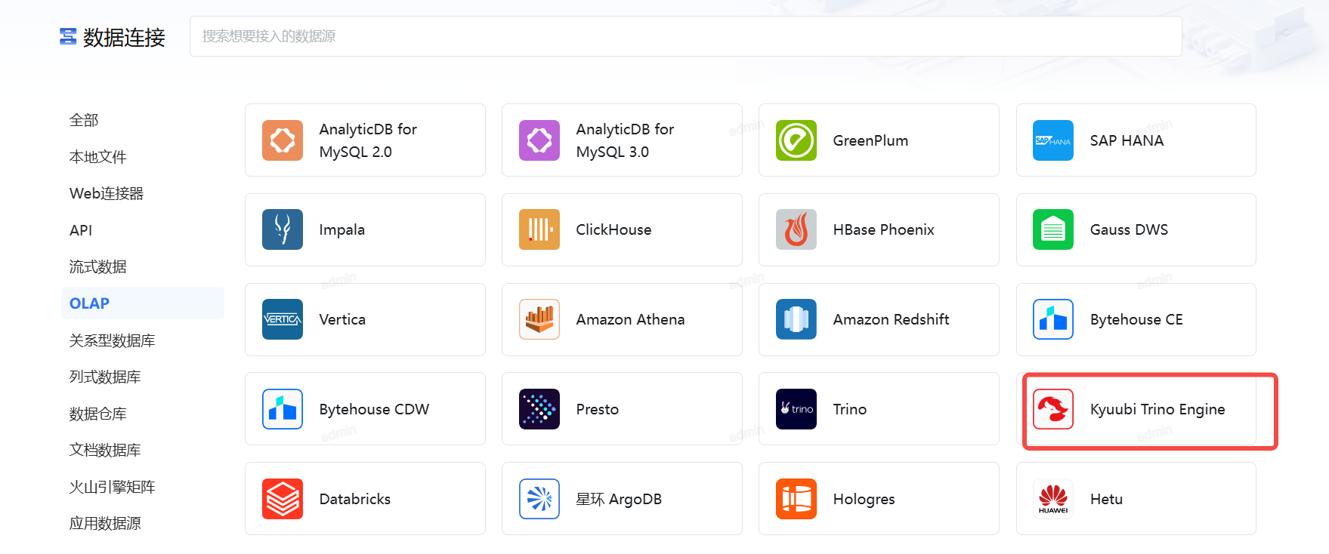Click the ClickHouse connector icon
The height and width of the screenshot is (554, 1329).
[x=539, y=229]
